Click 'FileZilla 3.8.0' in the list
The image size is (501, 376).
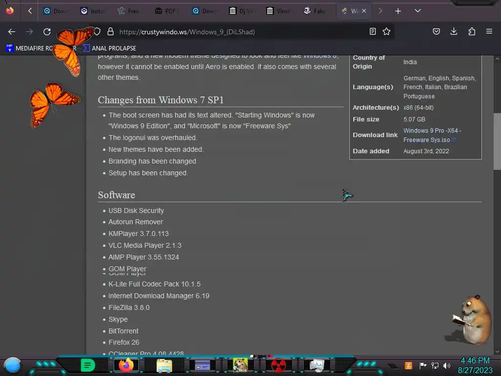129,307
